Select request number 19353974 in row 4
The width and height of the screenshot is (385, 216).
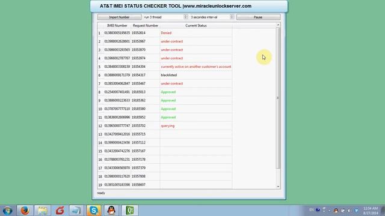tap(138, 58)
